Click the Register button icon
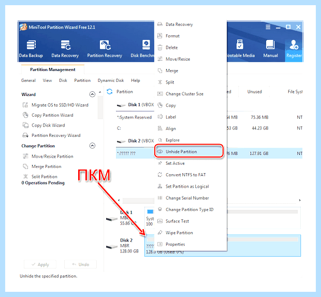This screenshot has width=321, height=297. (x=294, y=49)
